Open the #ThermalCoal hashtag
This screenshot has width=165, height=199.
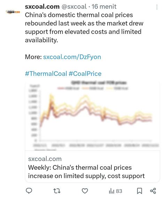tap(46, 74)
